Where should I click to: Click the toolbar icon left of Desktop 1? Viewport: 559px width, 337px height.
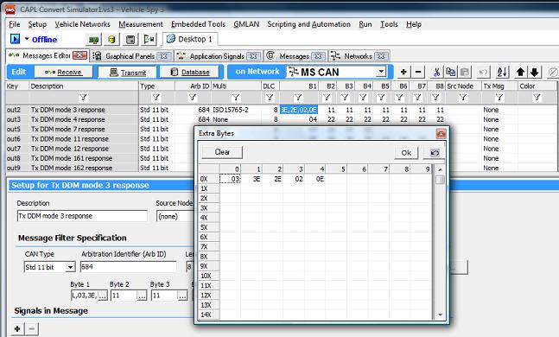(149, 40)
